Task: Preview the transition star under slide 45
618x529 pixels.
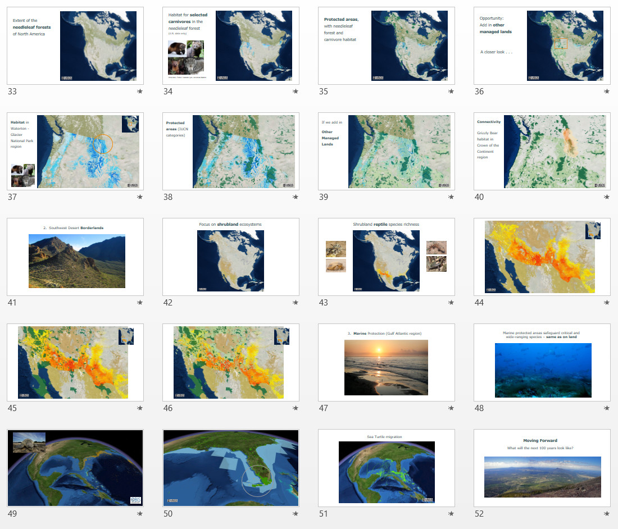Action: tap(139, 408)
